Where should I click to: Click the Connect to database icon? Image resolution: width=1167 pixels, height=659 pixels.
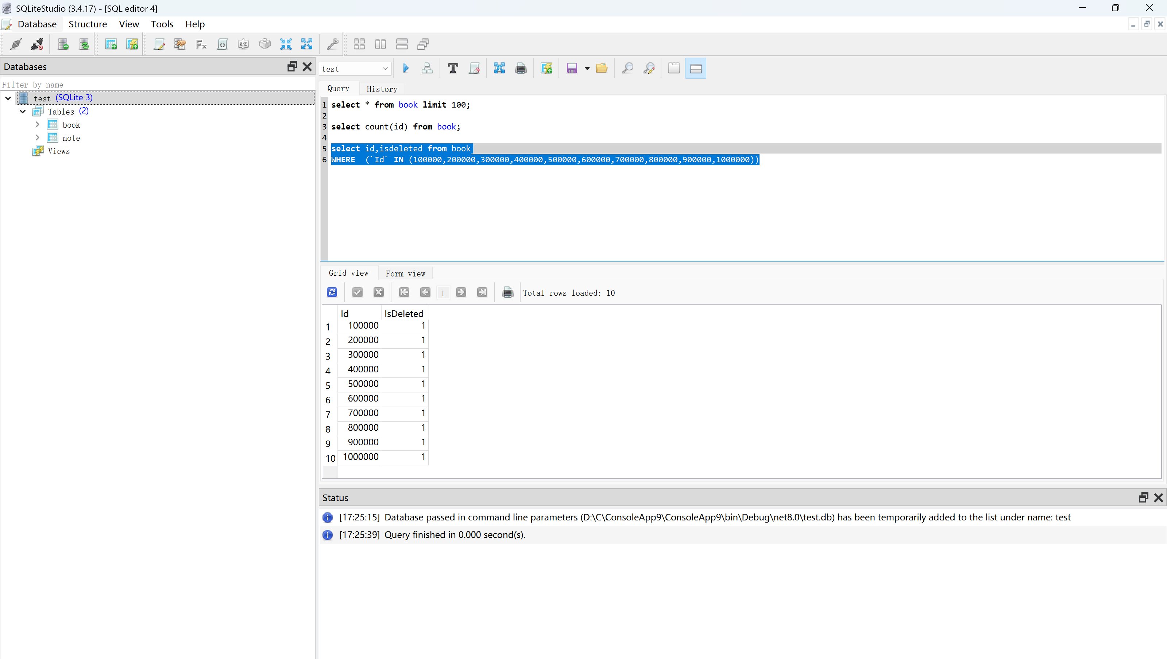click(x=16, y=44)
